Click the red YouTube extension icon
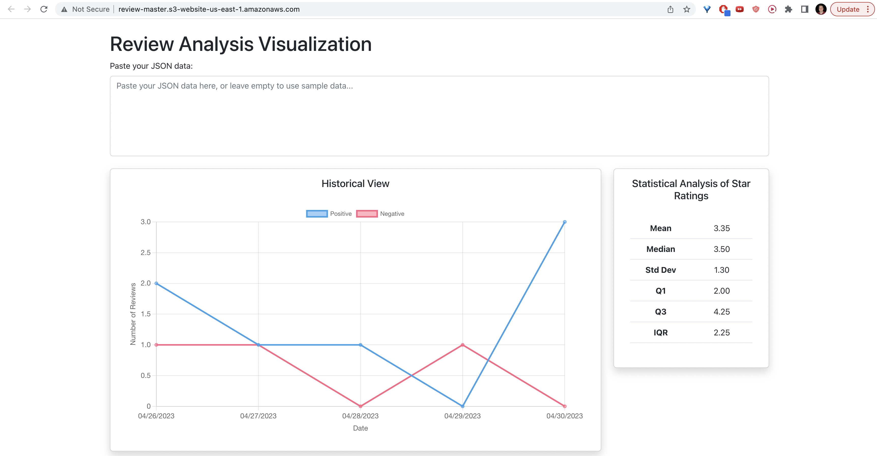The image size is (877, 456). pos(739,9)
